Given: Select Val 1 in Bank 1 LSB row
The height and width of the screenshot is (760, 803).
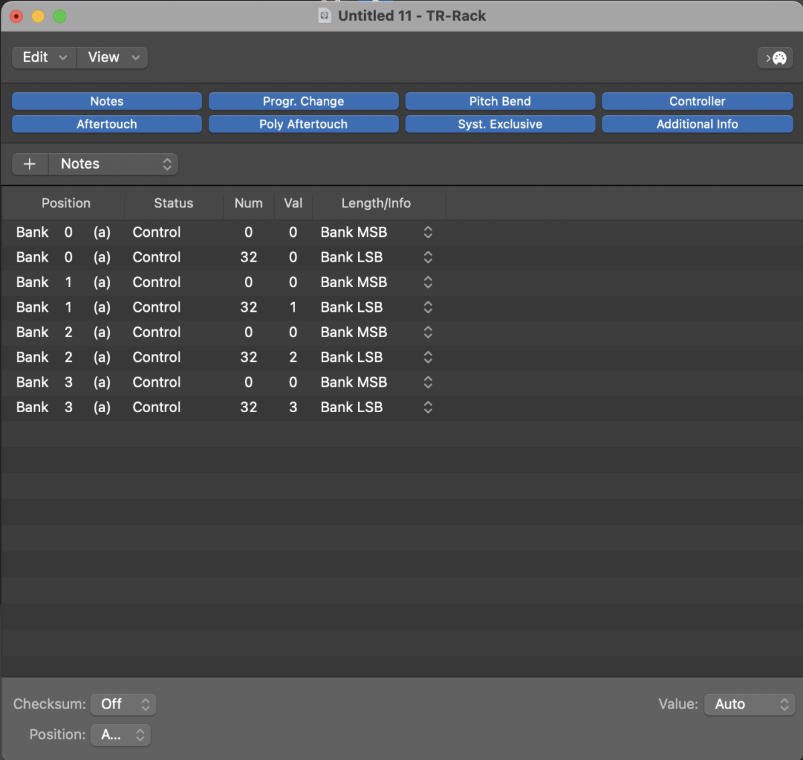Looking at the screenshot, I should click(x=293, y=307).
